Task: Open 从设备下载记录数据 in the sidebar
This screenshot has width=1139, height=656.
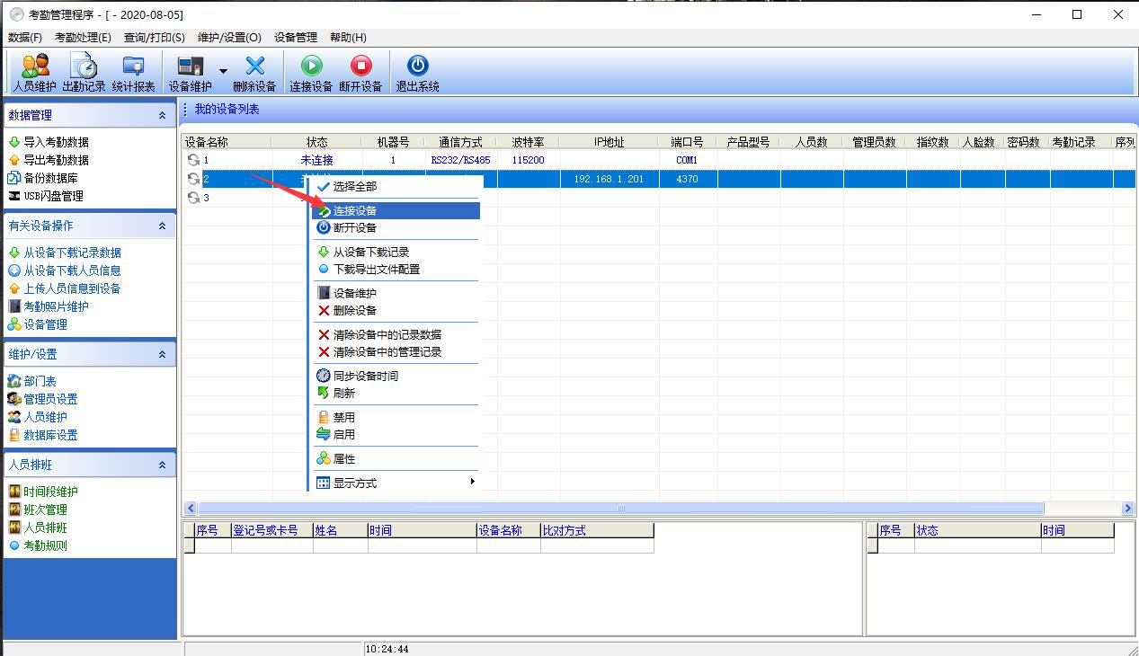Action: pos(72,253)
